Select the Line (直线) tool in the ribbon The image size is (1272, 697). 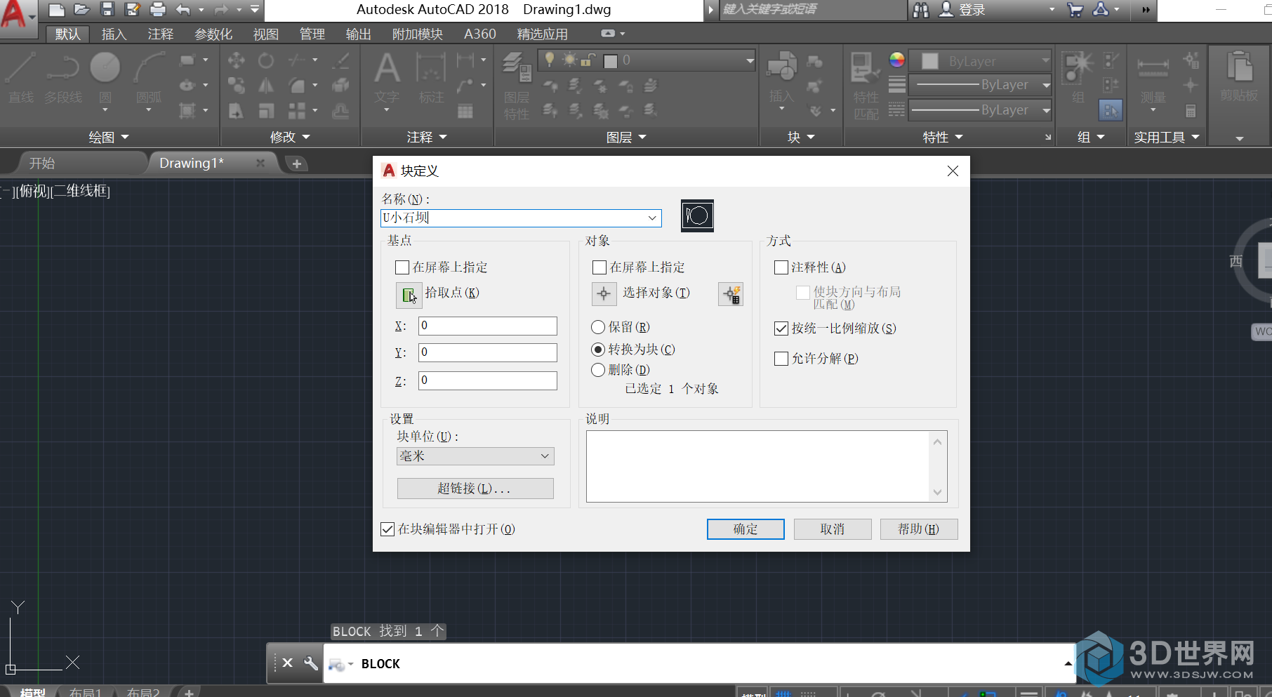pyautogui.click(x=21, y=78)
